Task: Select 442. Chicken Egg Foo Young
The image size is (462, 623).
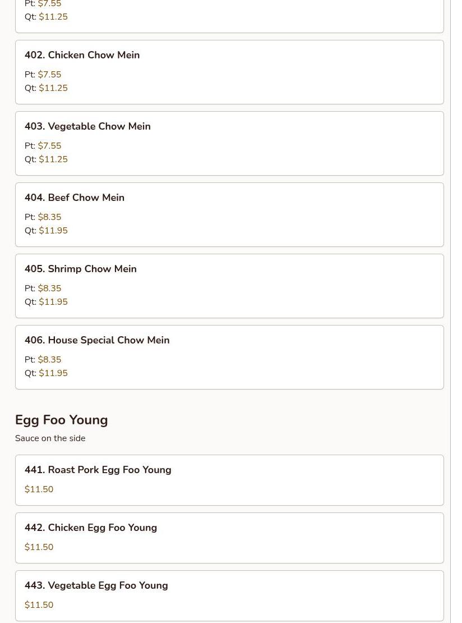Action: point(90,528)
